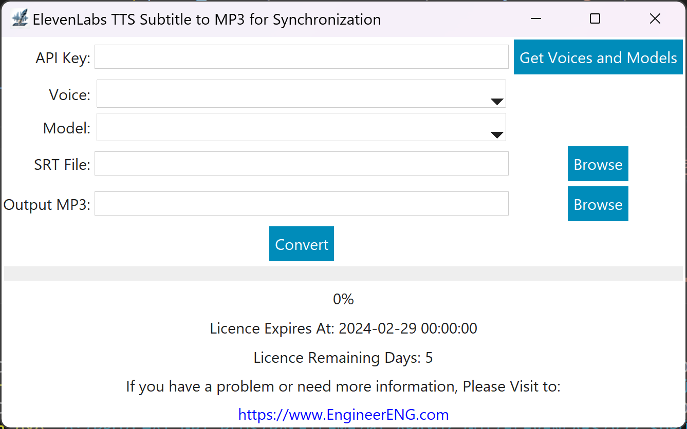Click the Output MP3 label
The width and height of the screenshot is (687, 429).
point(47,205)
